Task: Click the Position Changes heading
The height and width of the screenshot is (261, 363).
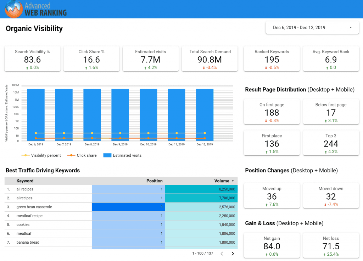Action: (x=291, y=171)
